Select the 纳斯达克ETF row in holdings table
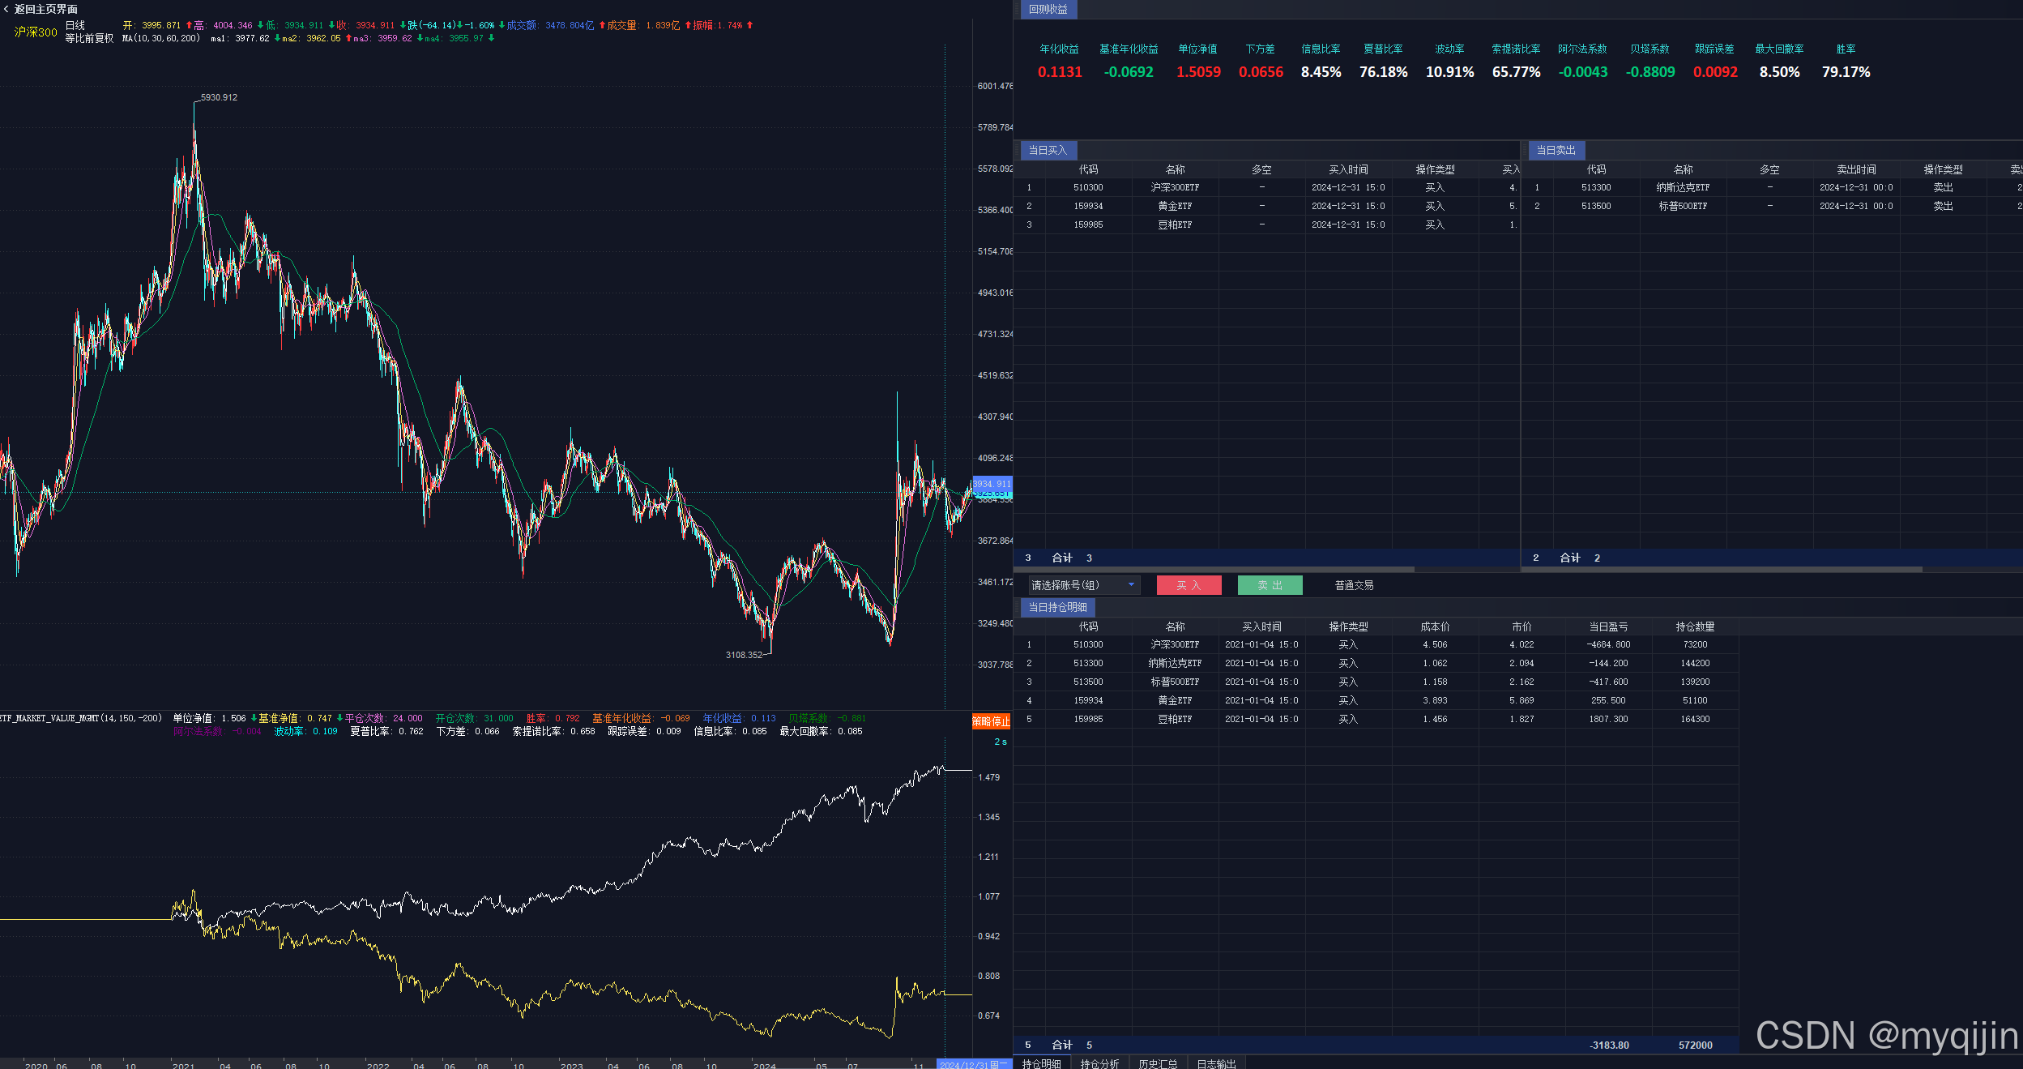Viewport: 2023px width, 1069px height. click(x=1175, y=663)
